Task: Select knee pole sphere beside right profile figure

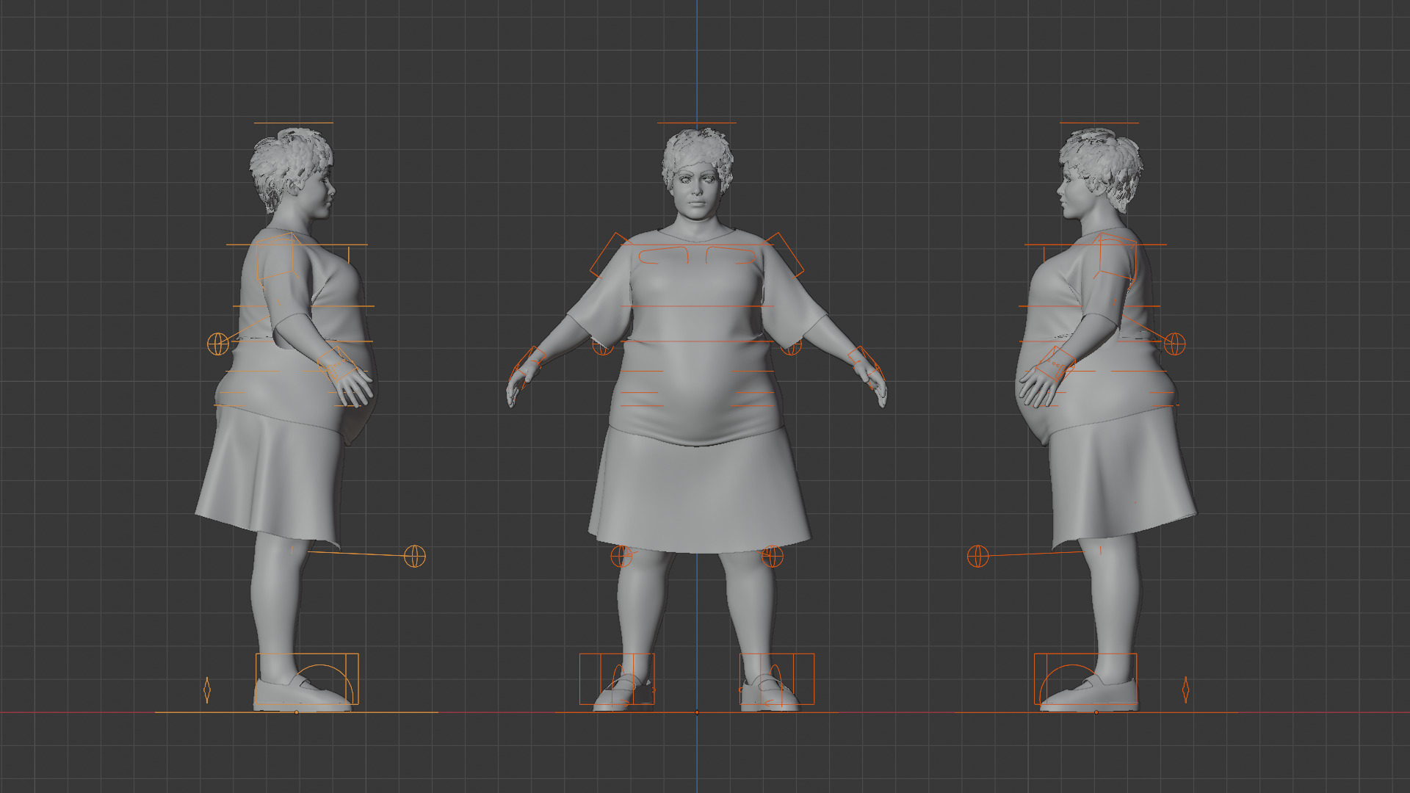Action: tap(978, 557)
